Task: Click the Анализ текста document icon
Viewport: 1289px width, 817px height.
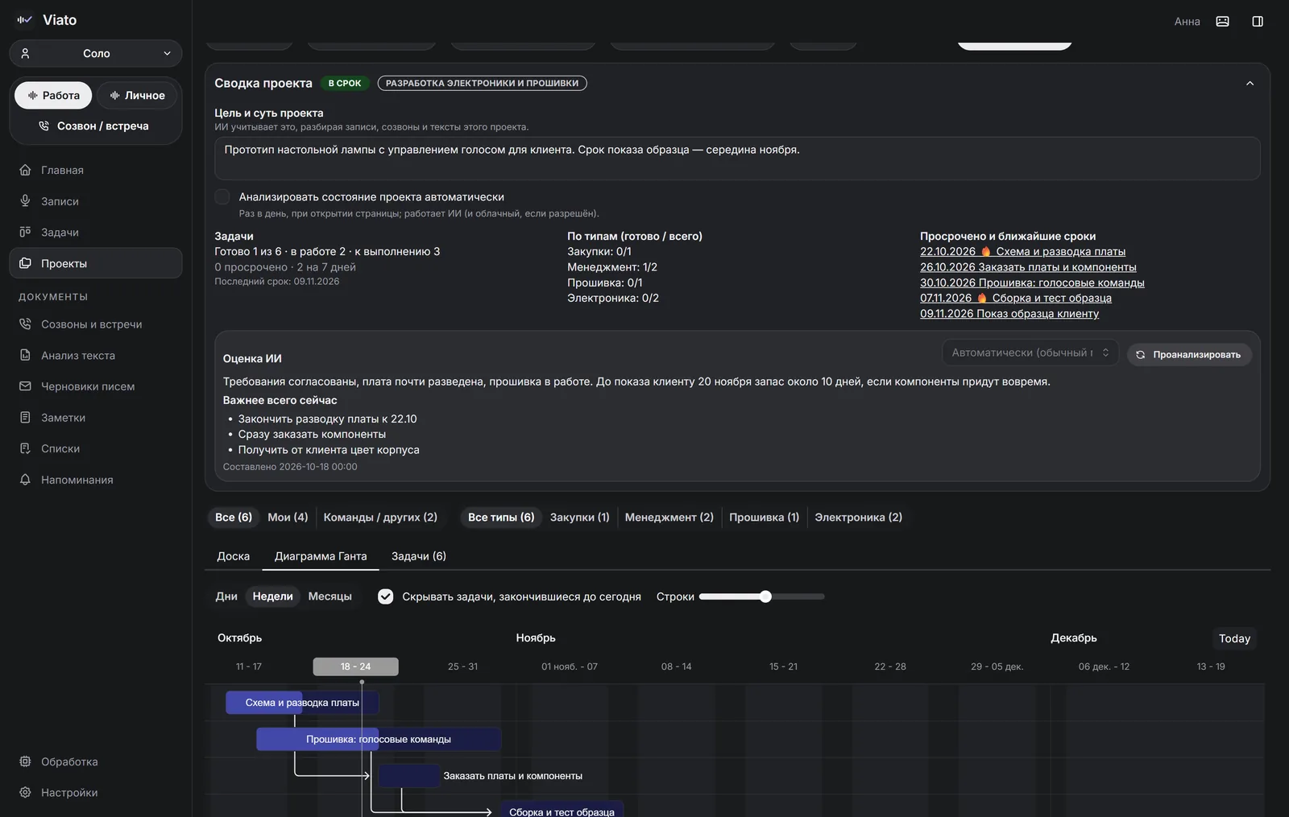Action: click(25, 355)
